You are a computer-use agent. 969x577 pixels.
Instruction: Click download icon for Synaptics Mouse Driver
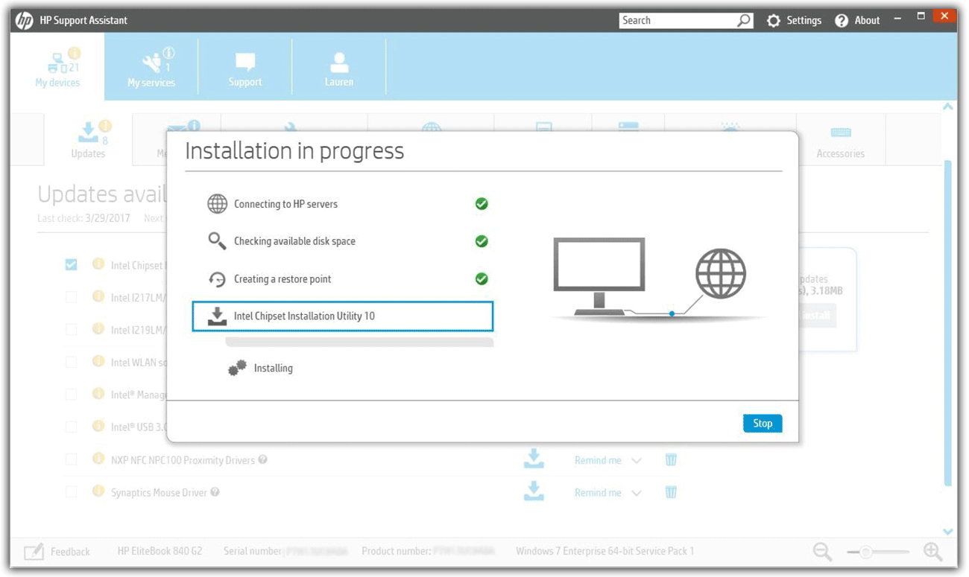pos(534,490)
